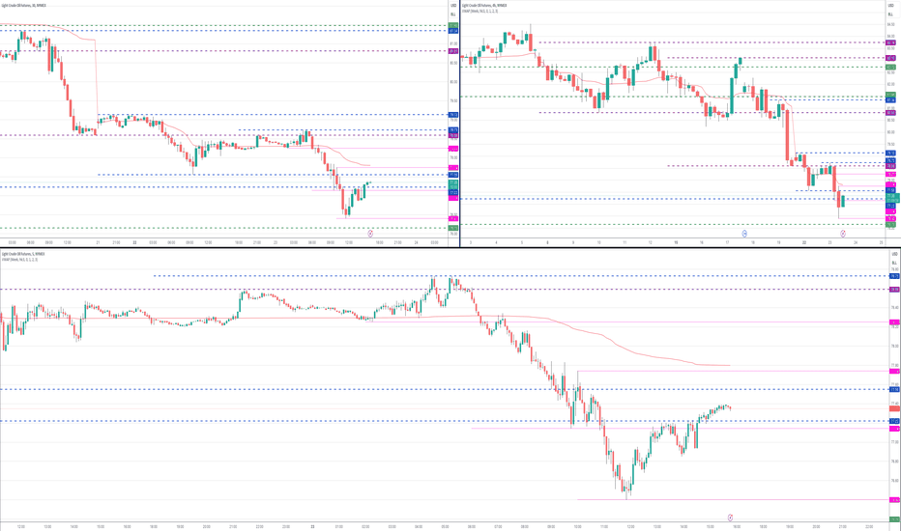Click the 12 date label on 4h chart's axis

click(650, 243)
